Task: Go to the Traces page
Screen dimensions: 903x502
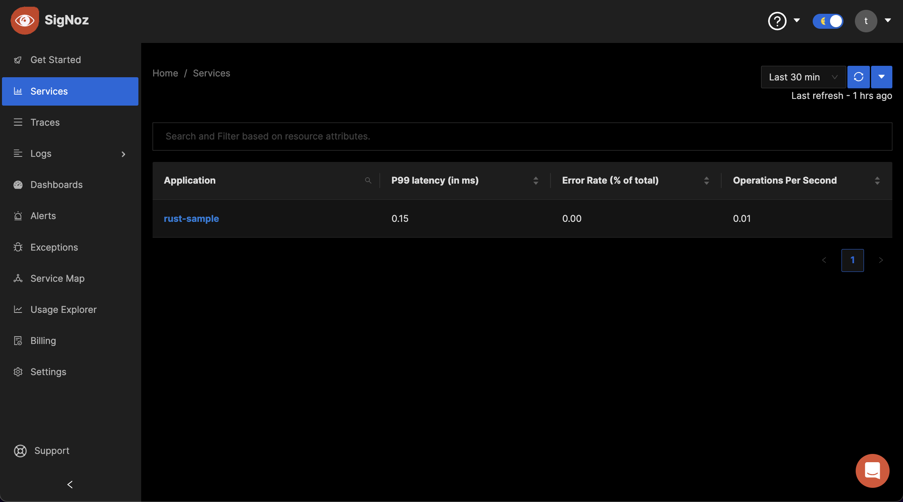Action: coord(70,123)
